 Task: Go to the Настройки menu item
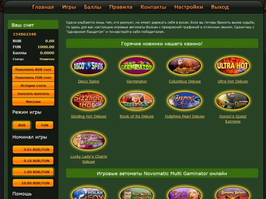click(189, 7)
